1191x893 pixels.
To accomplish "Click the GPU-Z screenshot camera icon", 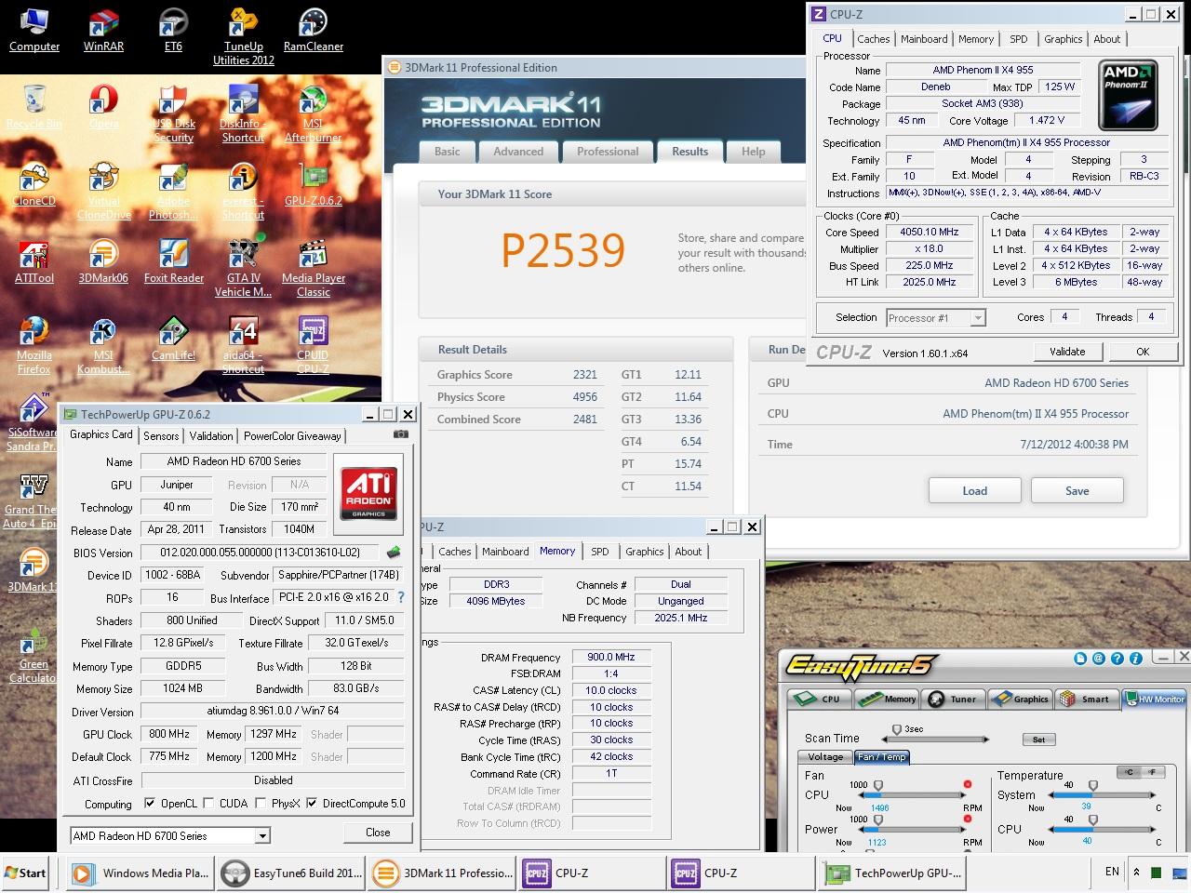I will pos(401,434).
